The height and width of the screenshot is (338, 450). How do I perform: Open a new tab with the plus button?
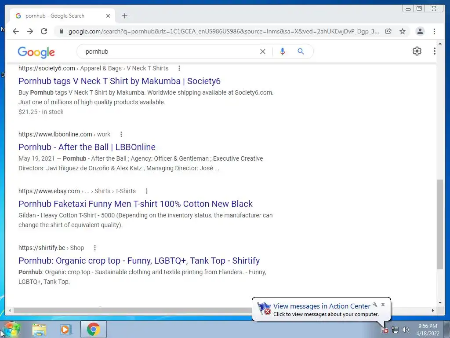pos(124,16)
